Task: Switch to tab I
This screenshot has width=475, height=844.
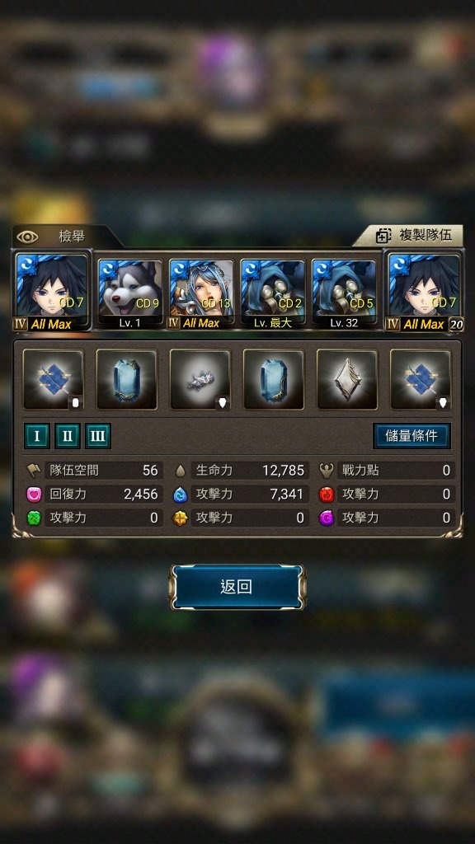Action: (x=36, y=436)
